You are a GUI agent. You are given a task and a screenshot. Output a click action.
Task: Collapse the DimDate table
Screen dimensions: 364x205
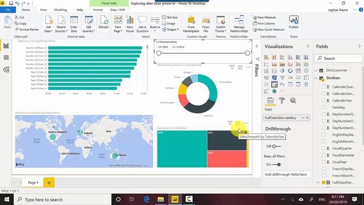coord(316,78)
